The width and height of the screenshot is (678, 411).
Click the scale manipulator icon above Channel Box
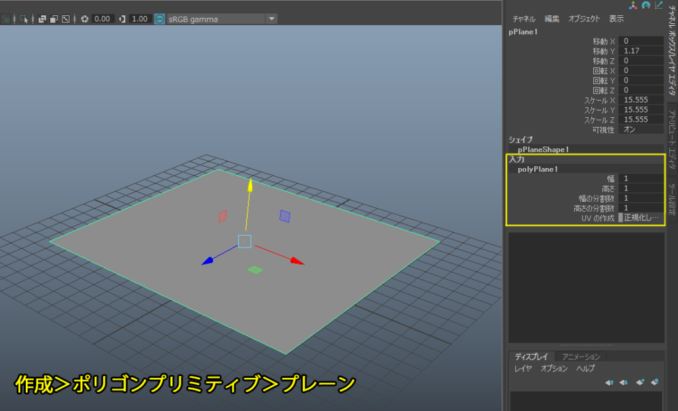(x=659, y=5)
